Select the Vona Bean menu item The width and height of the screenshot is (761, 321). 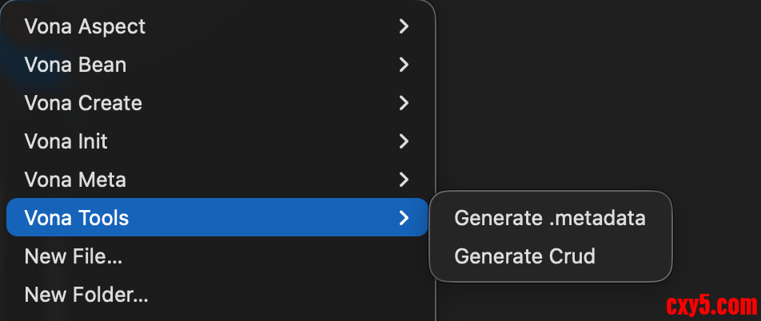[x=76, y=65]
